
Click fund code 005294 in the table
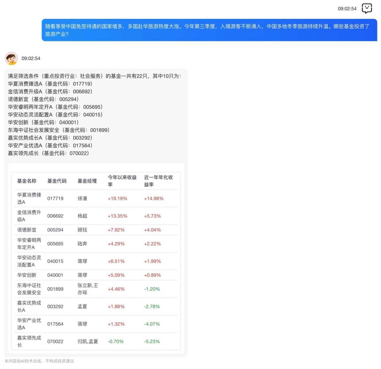55,230
